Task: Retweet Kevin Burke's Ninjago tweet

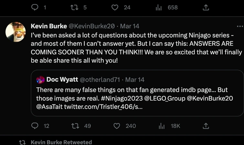Action: (x=76, y=126)
